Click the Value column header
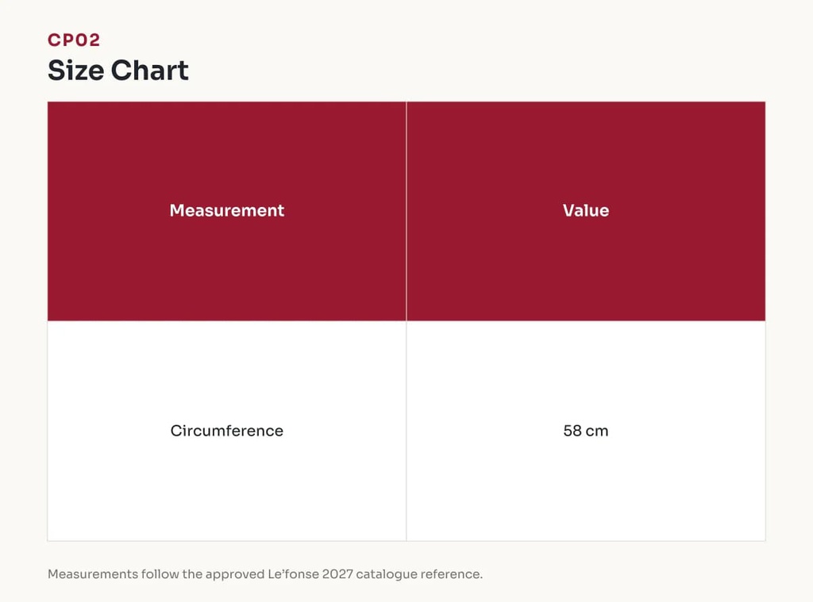The width and height of the screenshot is (813, 602). click(x=586, y=210)
